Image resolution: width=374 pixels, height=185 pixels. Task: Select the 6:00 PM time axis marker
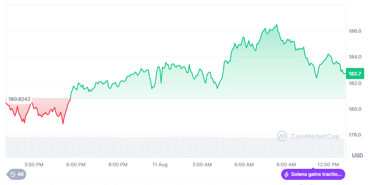[x=76, y=164]
